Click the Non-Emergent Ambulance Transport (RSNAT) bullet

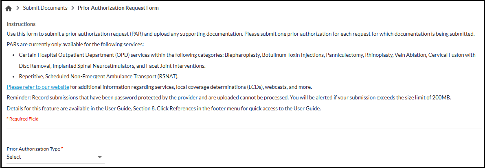pyautogui.click(x=99, y=76)
